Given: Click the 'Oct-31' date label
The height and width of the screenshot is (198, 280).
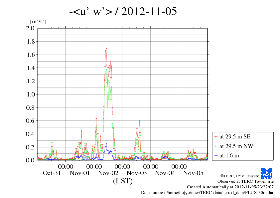Looking at the screenshot, I should [52, 173].
